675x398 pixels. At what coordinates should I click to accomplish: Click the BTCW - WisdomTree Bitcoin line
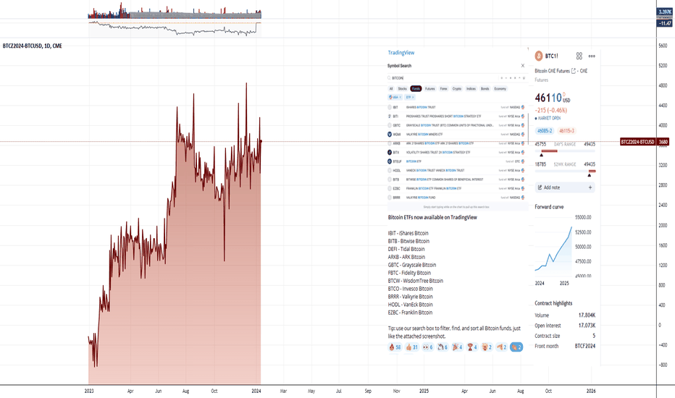tap(416, 281)
